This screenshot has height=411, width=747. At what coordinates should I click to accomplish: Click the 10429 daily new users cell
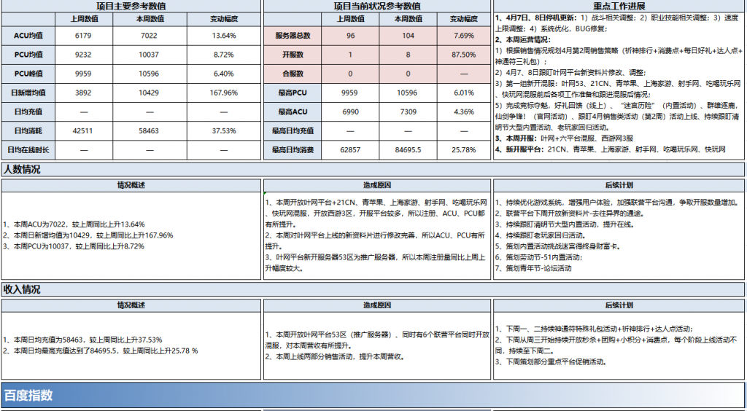click(150, 93)
